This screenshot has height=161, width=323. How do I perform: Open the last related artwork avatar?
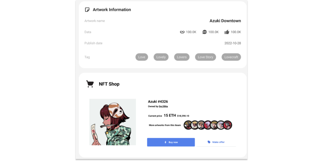228,125
